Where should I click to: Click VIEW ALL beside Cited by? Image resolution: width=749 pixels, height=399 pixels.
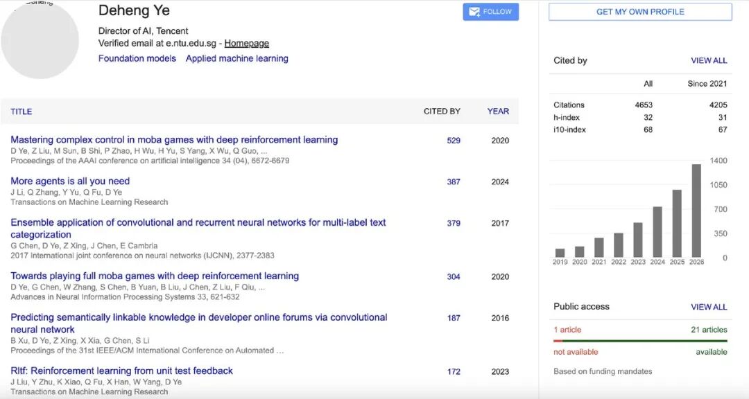[x=709, y=61]
